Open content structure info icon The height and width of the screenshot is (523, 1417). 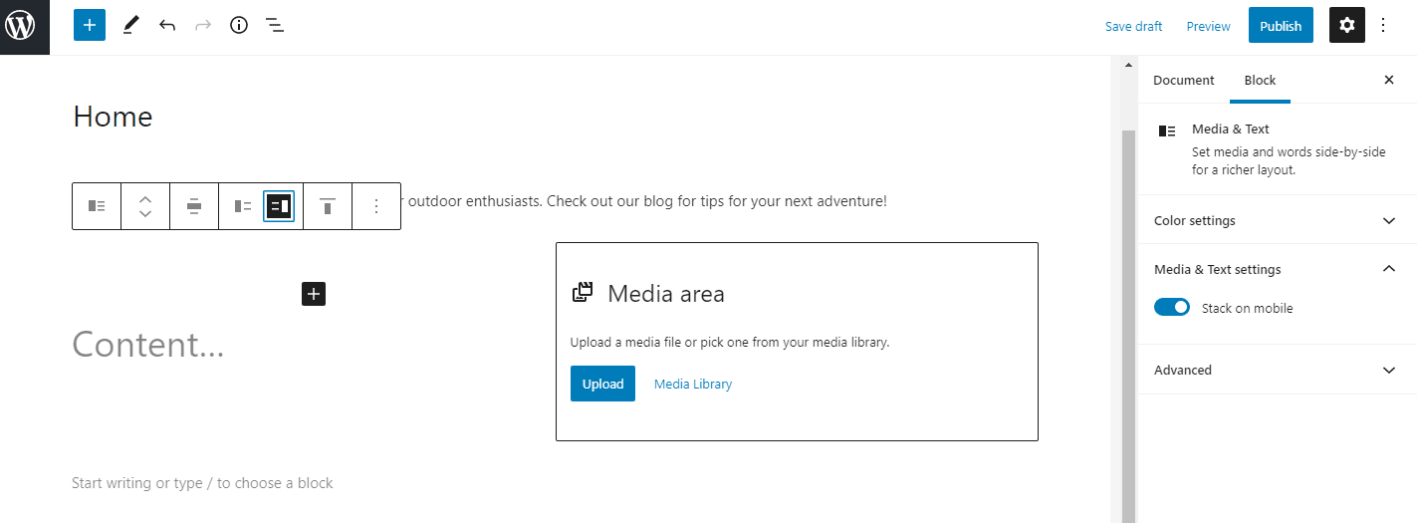pyautogui.click(x=239, y=26)
